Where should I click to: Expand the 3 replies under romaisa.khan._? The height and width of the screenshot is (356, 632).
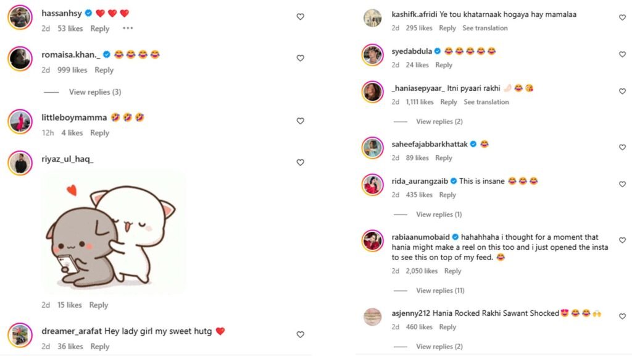point(94,92)
